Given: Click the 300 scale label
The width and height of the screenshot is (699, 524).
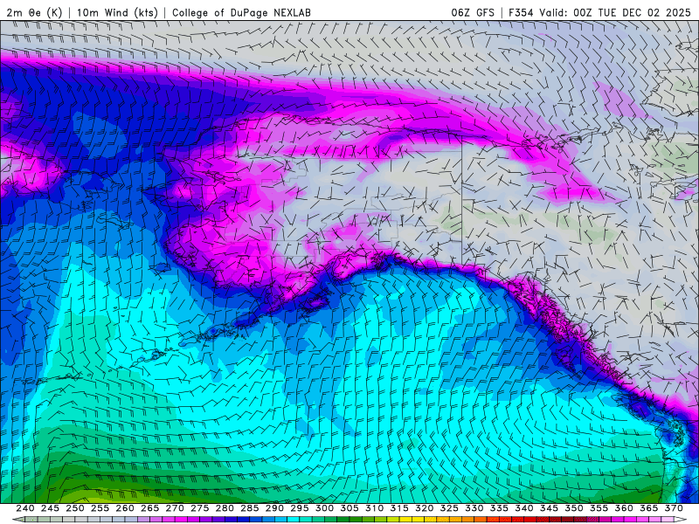Looking at the screenshot, I should point(324,508).
